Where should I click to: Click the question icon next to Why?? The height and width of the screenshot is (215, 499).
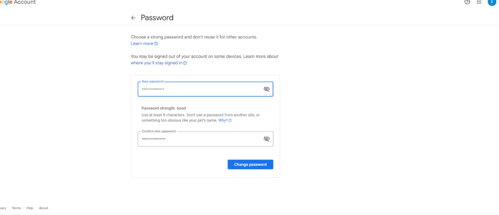[230, 120]
